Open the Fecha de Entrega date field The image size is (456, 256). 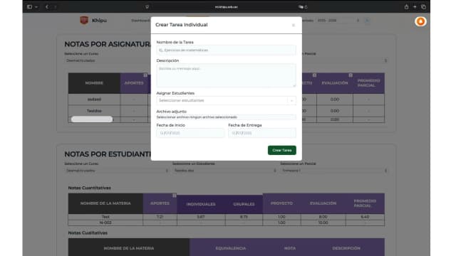coord(262,133)
